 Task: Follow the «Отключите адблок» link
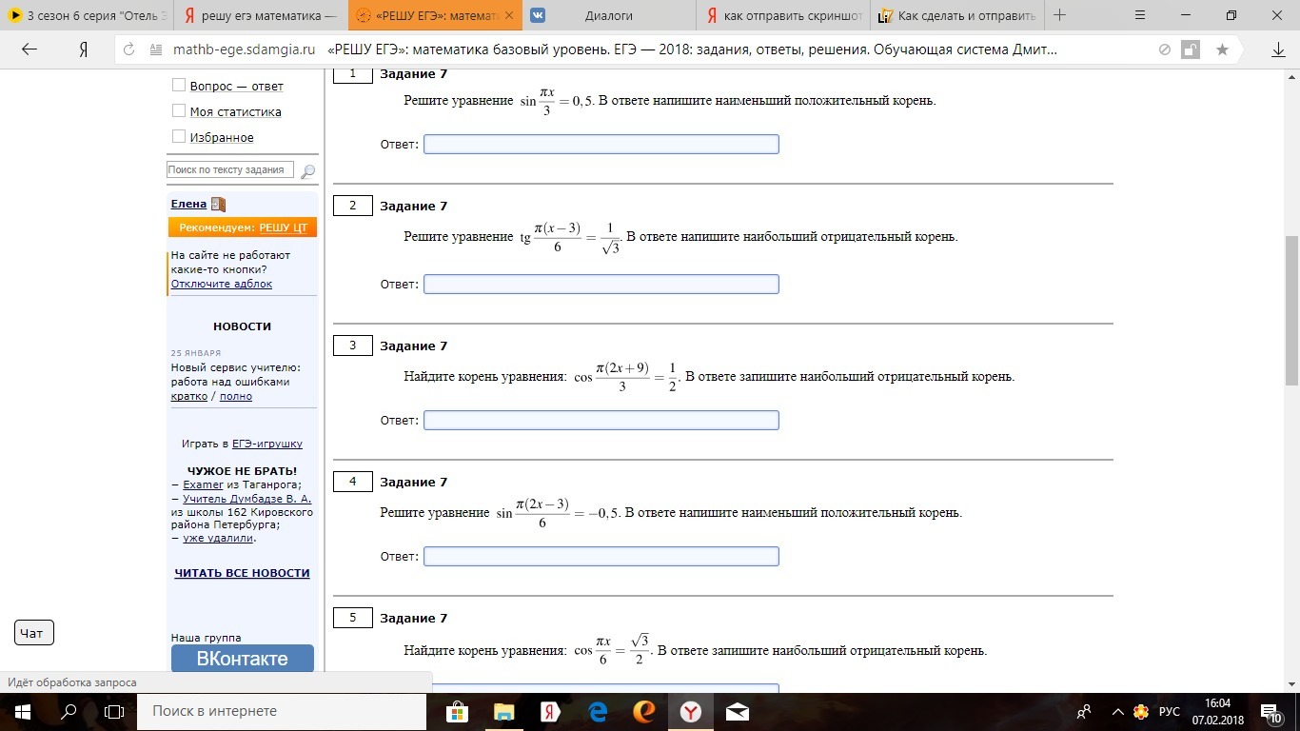222,284
